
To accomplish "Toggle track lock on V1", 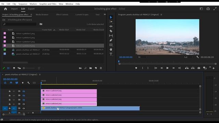I will pyautogui.click(x=10, y=108).
